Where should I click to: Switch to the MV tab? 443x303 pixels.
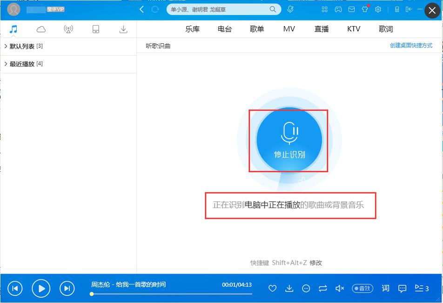click(x=289, y=28)
